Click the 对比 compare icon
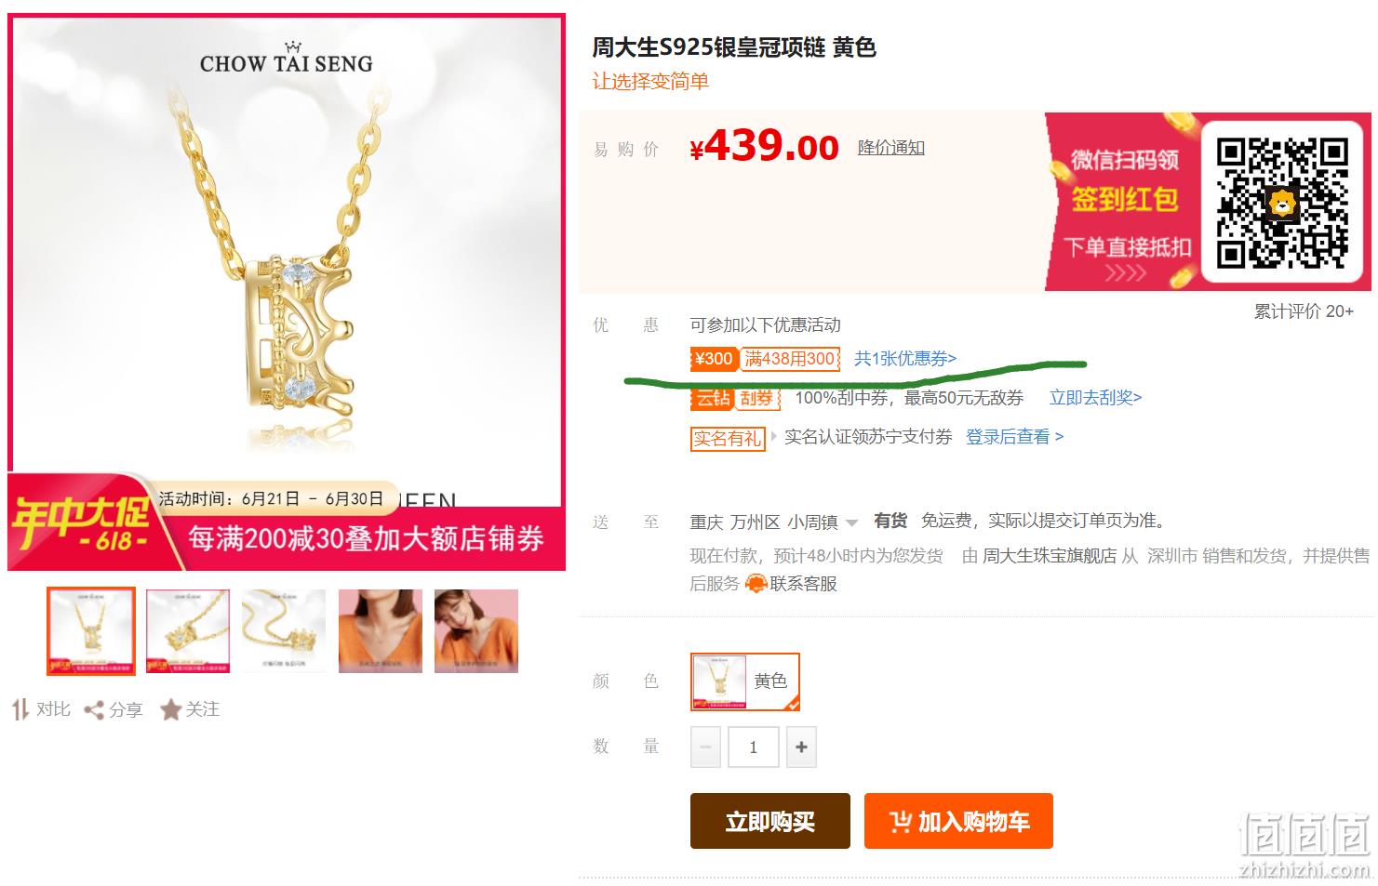 20,710
